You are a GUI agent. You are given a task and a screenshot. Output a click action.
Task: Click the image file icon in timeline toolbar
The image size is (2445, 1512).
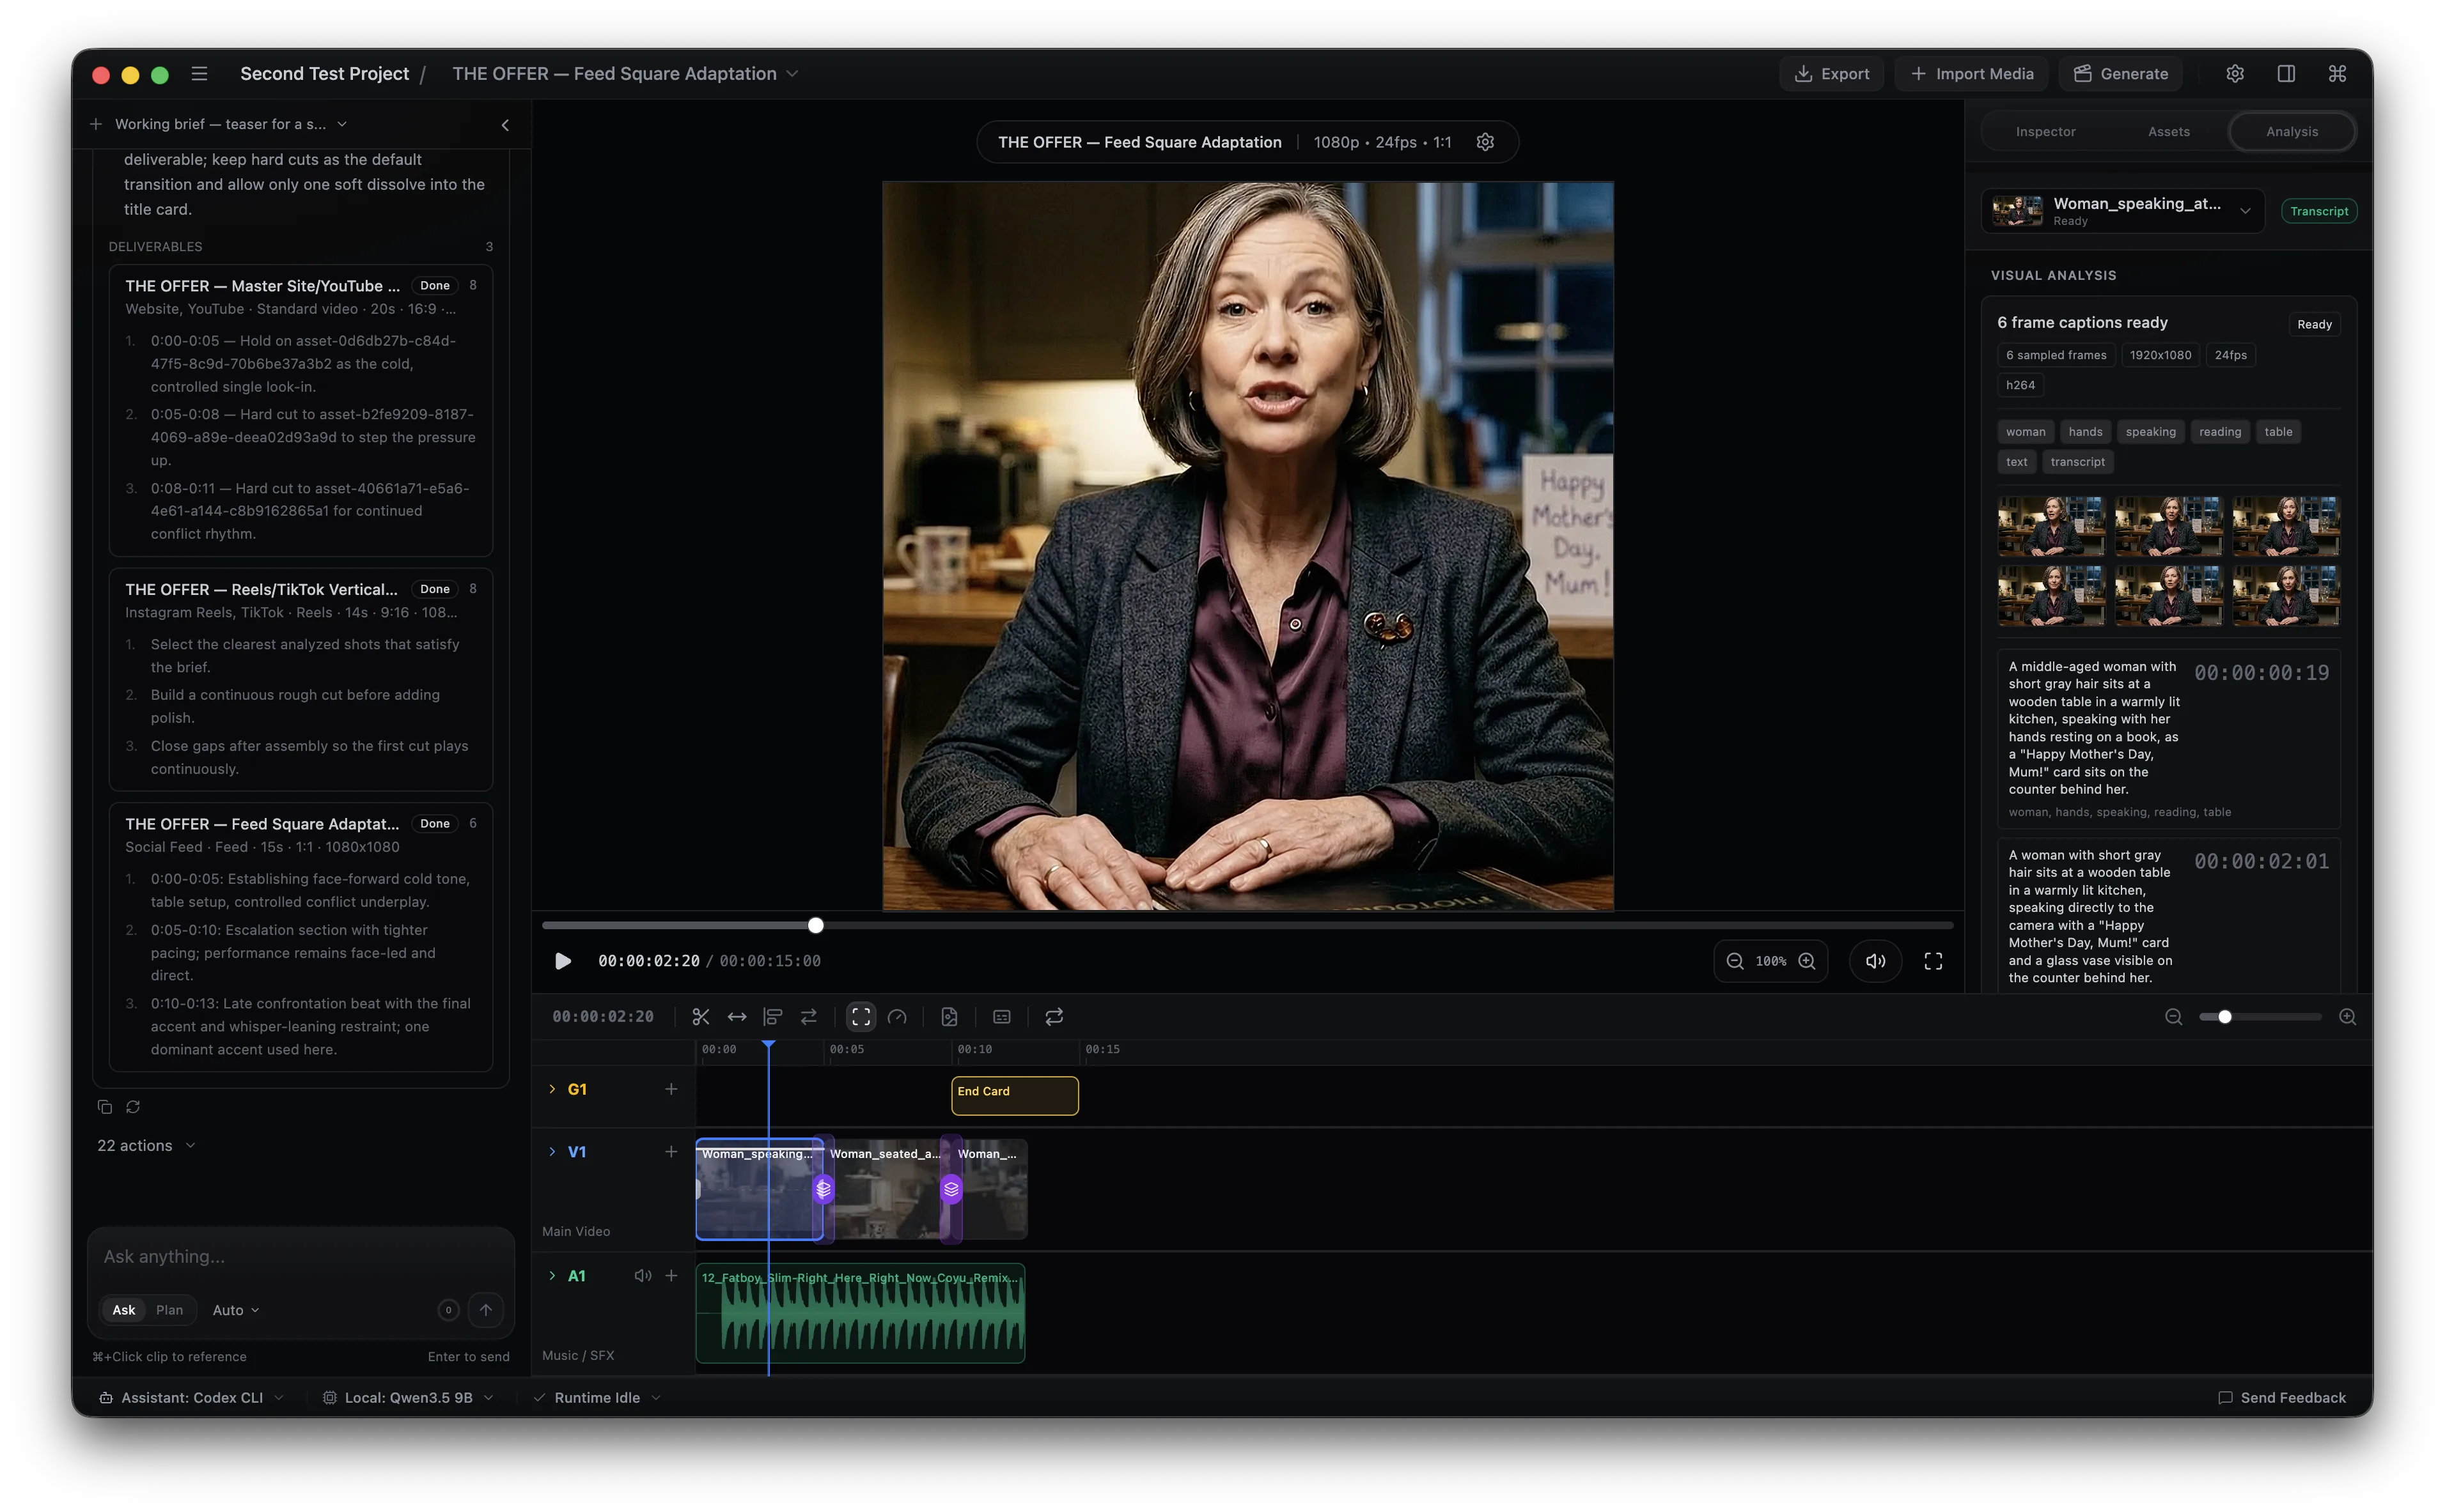[x=949, y=1017]
